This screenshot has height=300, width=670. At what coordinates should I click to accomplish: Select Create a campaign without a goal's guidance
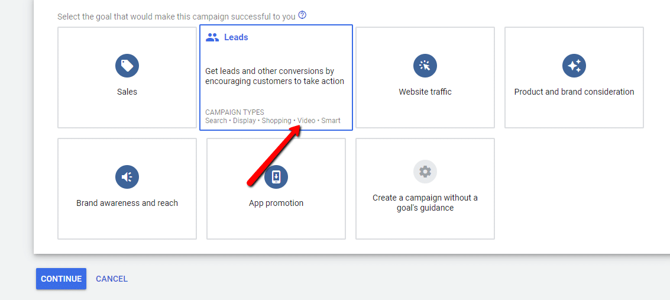pos(425,188)
